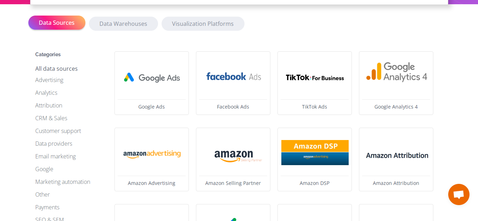Choose the Attribution category
Screen dimensions: 478x221
(49, 105)
